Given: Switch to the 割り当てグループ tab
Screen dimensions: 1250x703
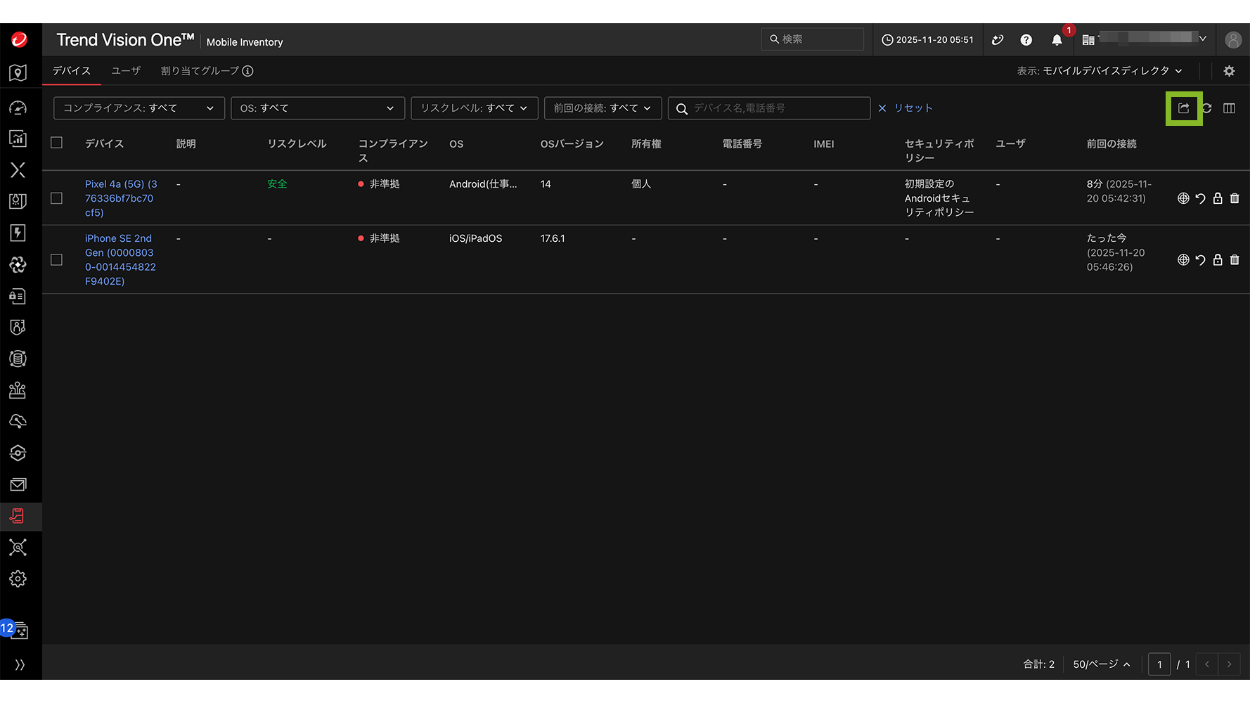Looking at the screenshot, I should coord(200,71).
